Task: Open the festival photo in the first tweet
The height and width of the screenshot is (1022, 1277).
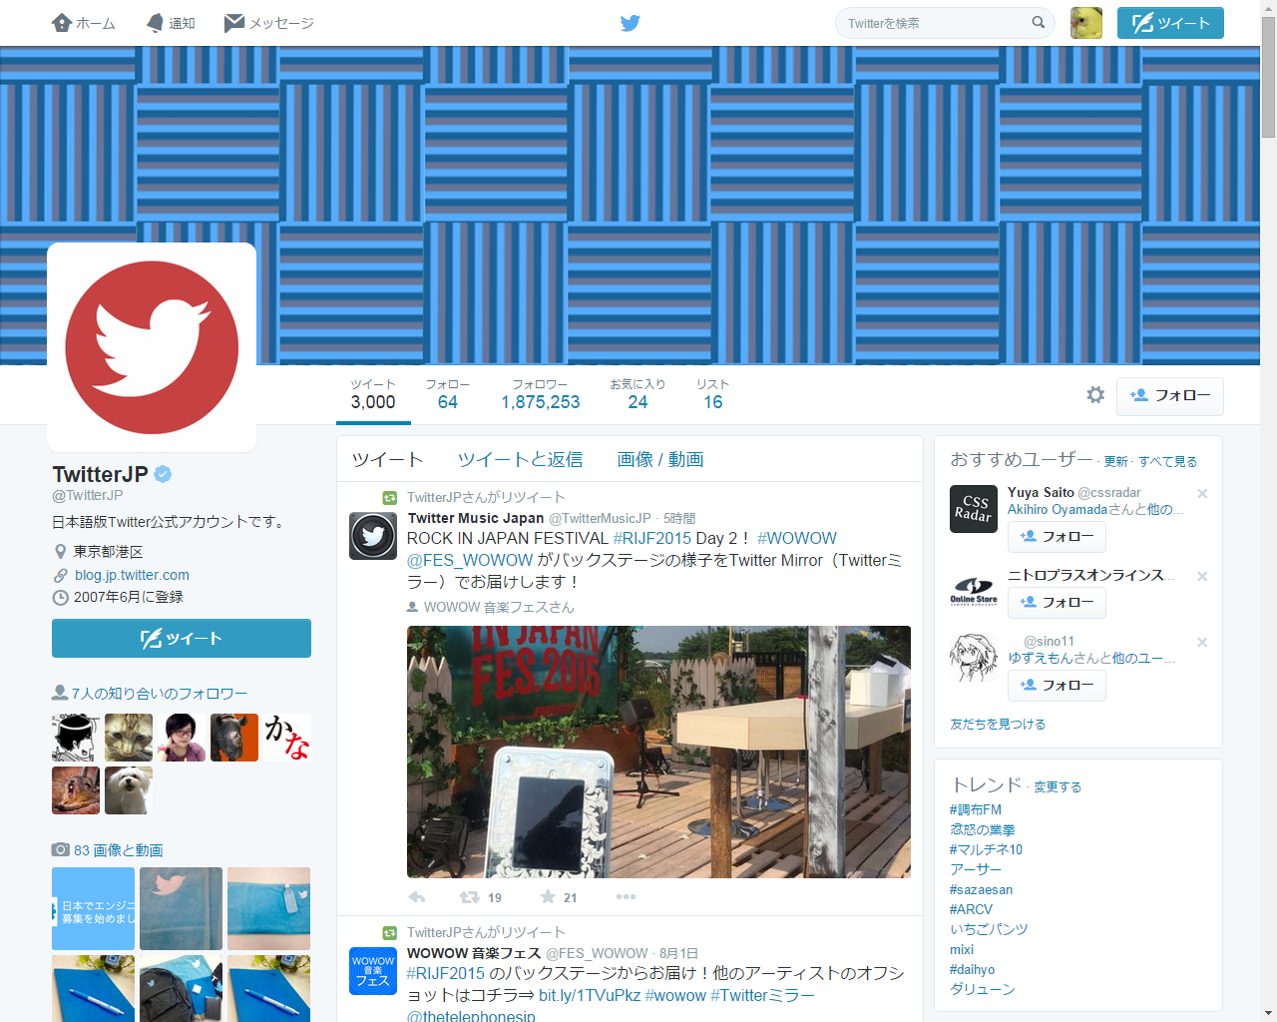Action: [x=658, y=752]
